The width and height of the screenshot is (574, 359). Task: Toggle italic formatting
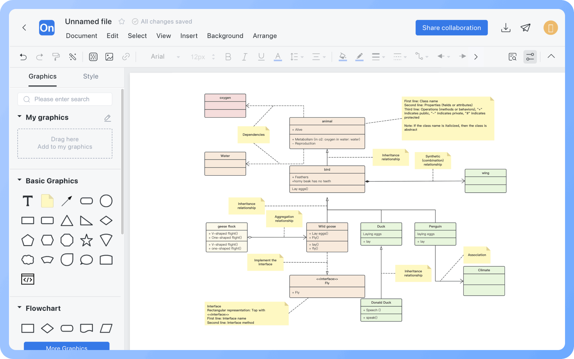click(x=245, y=57)
